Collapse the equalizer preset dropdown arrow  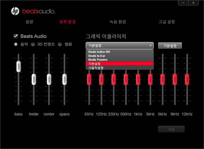tap(151, 46)
